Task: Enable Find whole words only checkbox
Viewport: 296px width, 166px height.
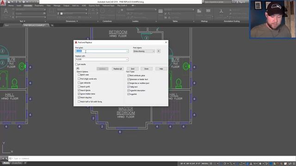Action: [79, 79]
